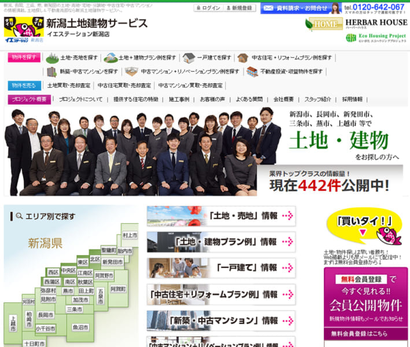Open 不動産投資・収益物件を探す link
Screen dimensions: 410x347
pos(291,71)
